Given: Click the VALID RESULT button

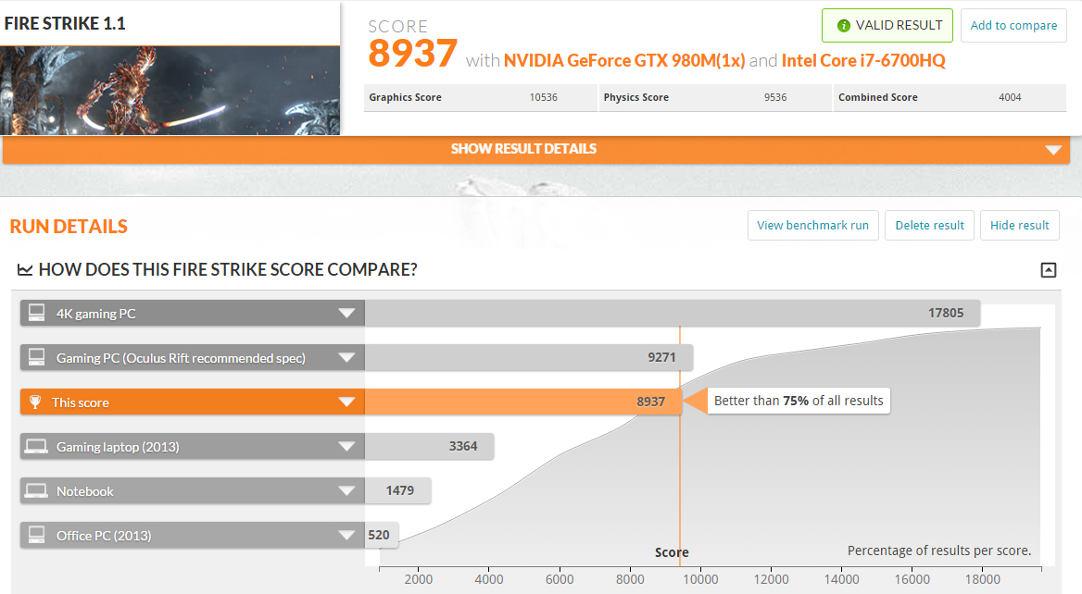Looking at the screenshot, I should click(x=887, y=26).
